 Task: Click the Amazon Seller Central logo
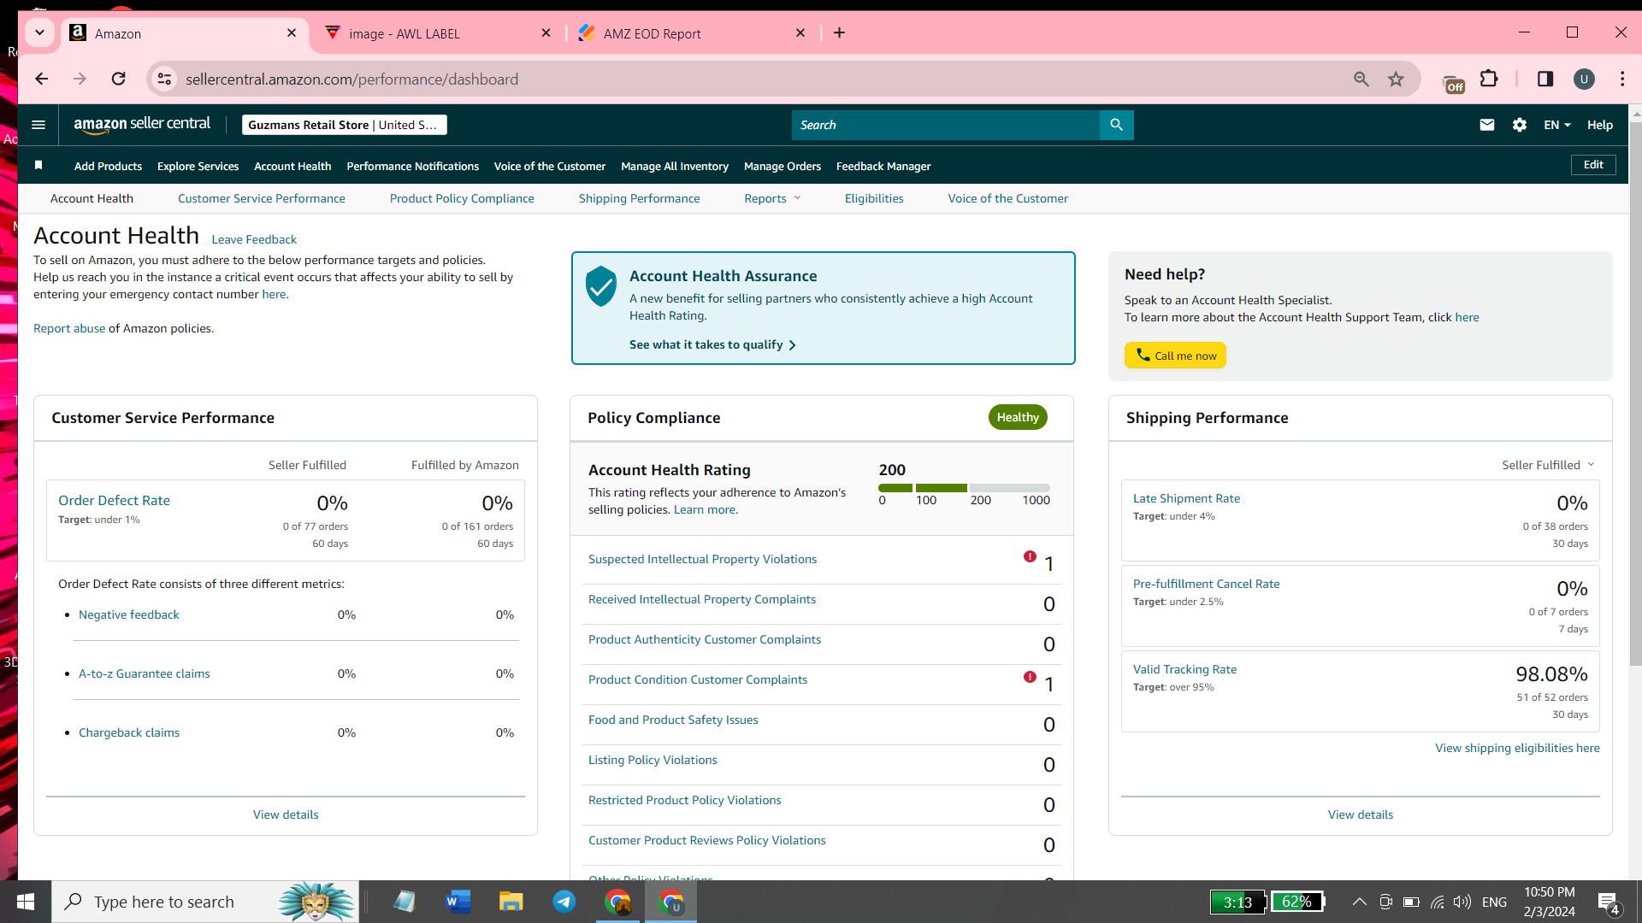tap(142, 125)
